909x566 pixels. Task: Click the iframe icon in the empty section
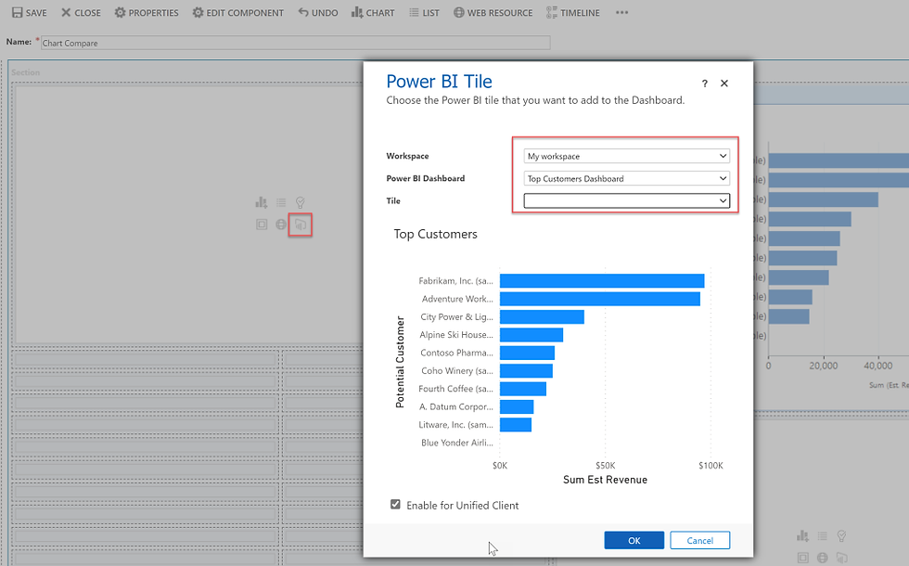pos(262,225)
